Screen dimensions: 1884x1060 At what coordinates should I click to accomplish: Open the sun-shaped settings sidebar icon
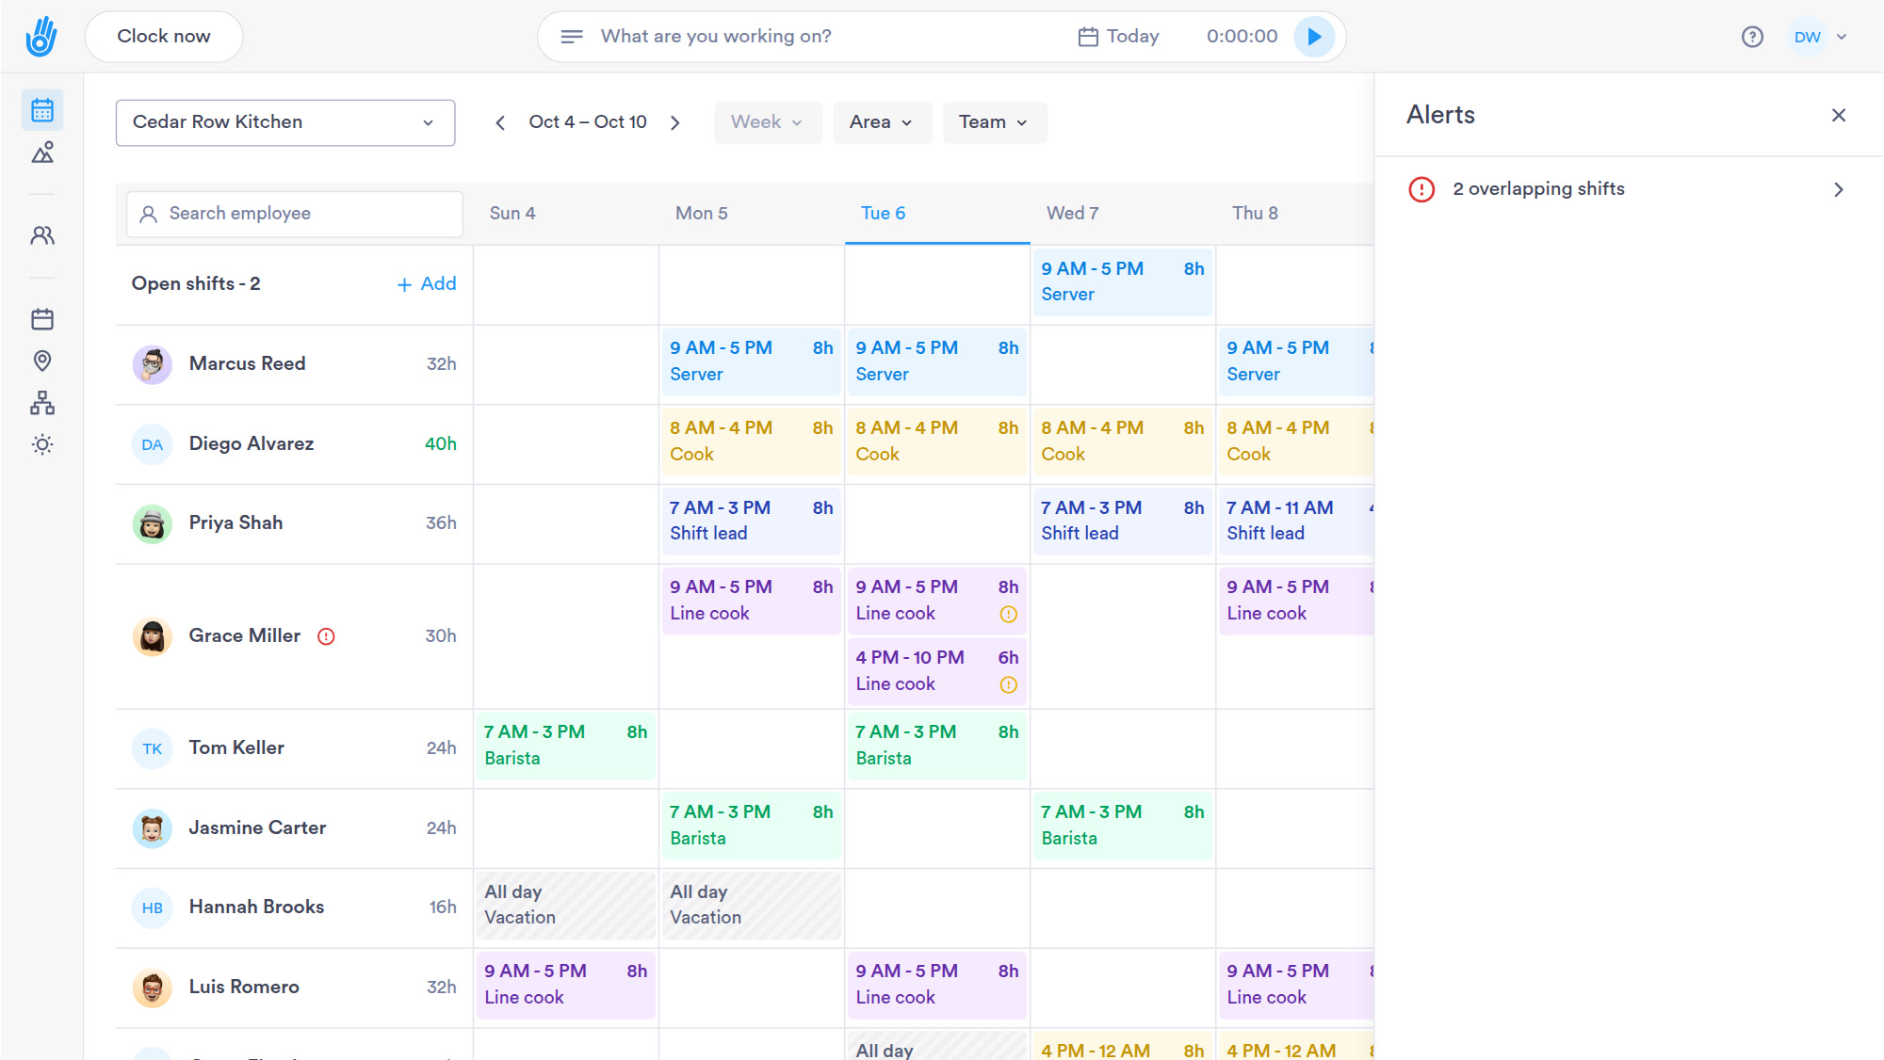[42, 444]
